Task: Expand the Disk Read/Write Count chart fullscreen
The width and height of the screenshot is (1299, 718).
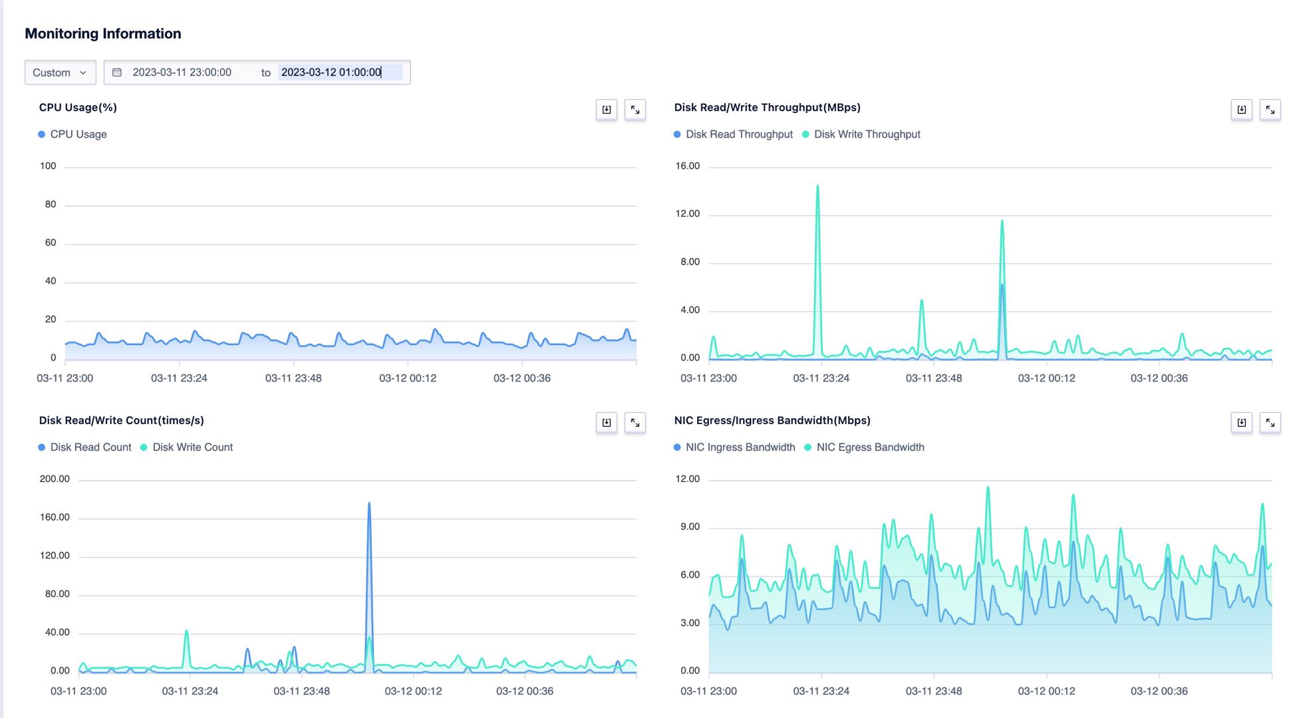Action: pos(635,422)
